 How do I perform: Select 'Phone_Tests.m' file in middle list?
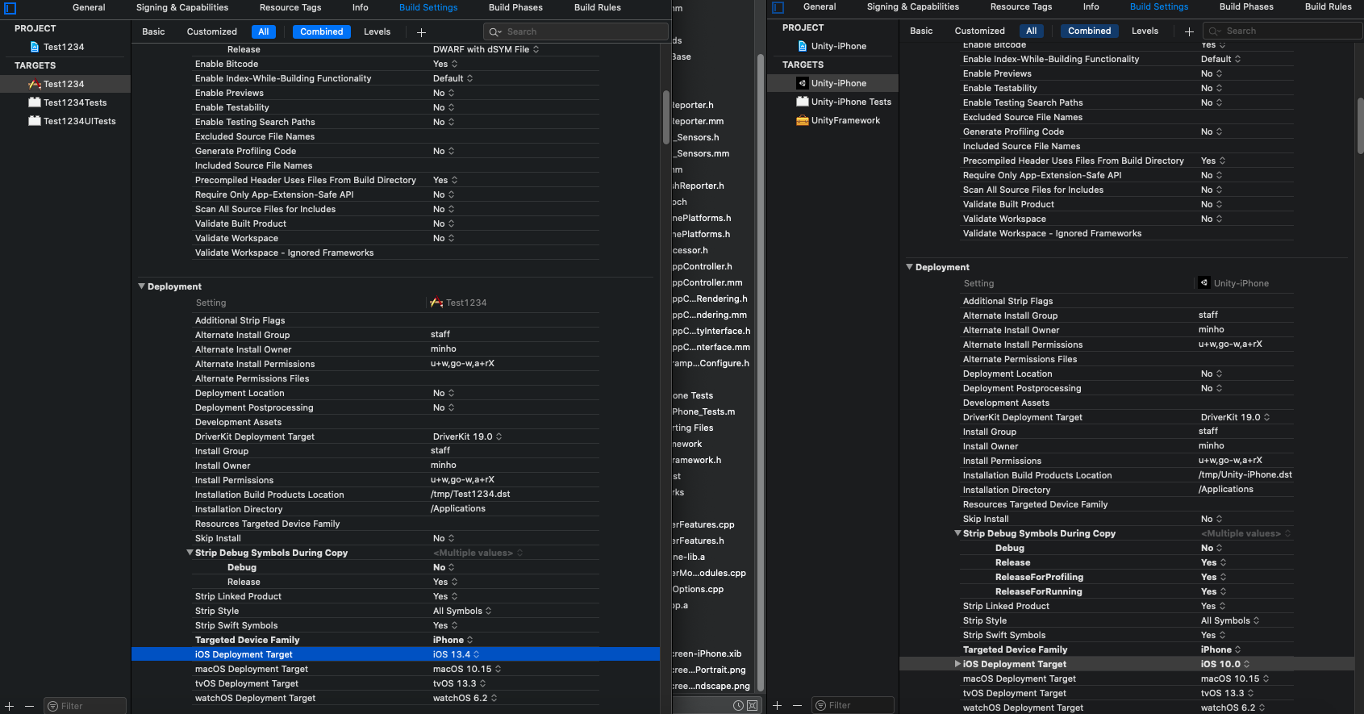704,411
